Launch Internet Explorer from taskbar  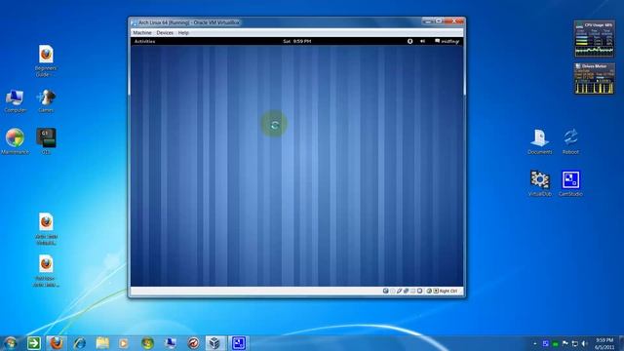(x=80, y=343)
